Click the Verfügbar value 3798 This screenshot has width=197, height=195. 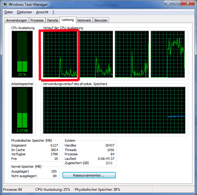click(x=54, y=154)
